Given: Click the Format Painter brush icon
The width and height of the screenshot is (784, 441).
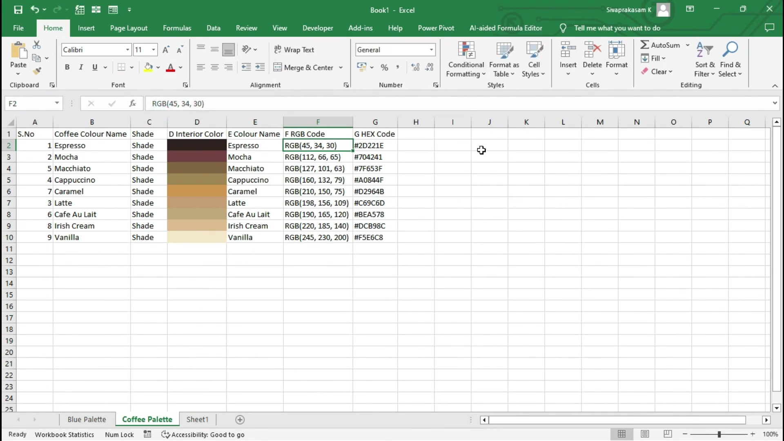Looking at the screenshot, I should [x=37, y=71].
